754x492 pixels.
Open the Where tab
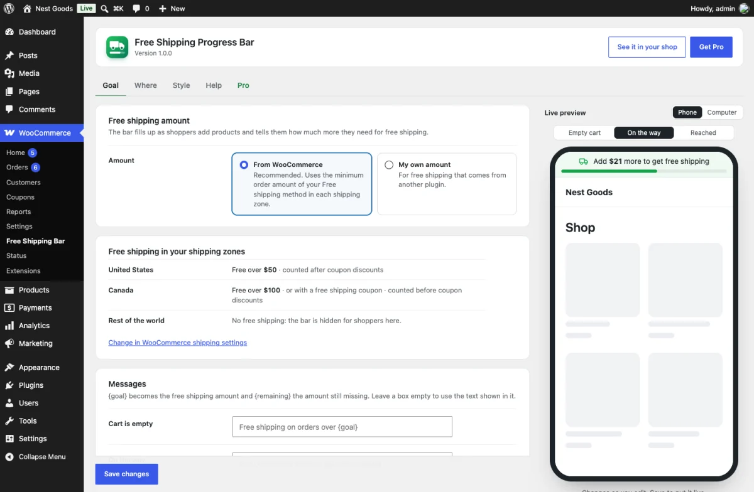(x=146, y=85)
